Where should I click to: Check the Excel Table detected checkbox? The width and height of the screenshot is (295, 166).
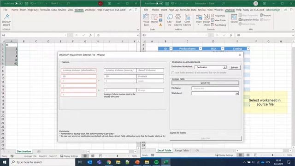click(172, 73)
